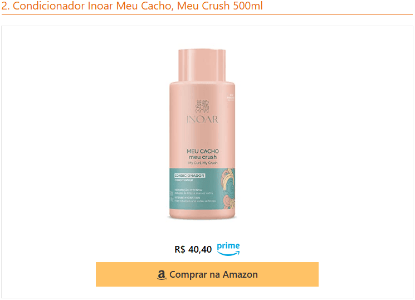The image size is (415, 300).
Task: Click the Comprar na Amazon button
Action: coord(207,274)
